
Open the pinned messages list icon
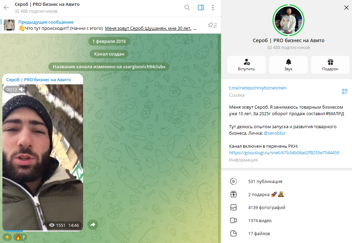point(213,25)
